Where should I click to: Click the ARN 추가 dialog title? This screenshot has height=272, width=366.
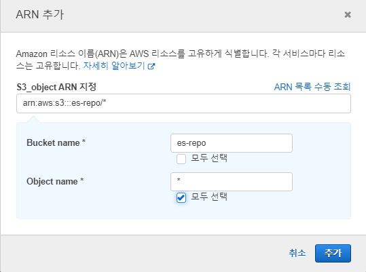pos(39,15)
